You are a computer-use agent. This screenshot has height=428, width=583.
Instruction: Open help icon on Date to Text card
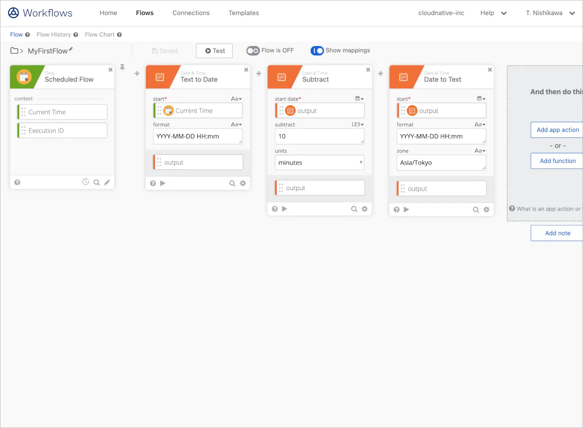396,210
